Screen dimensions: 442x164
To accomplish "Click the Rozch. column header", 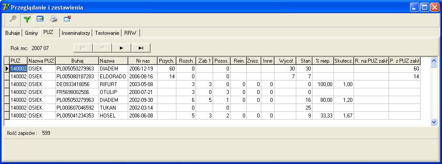I will [x=186, y=60].
